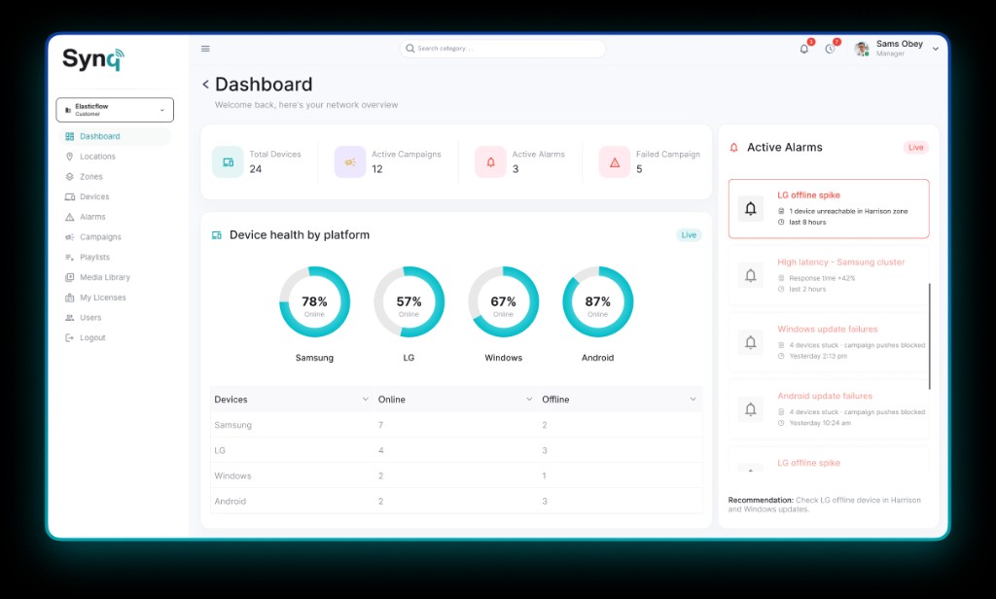Screen dimensions: 996x599
Task: Click the Samsung 78% online donut chart
Action: pos(314,301)
